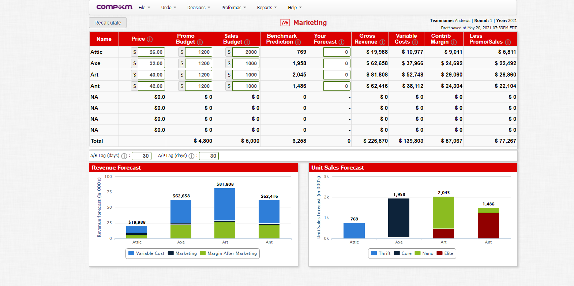574x286 pixels.
Task: Click the Recalculate button
Action: tap(108, 23)
